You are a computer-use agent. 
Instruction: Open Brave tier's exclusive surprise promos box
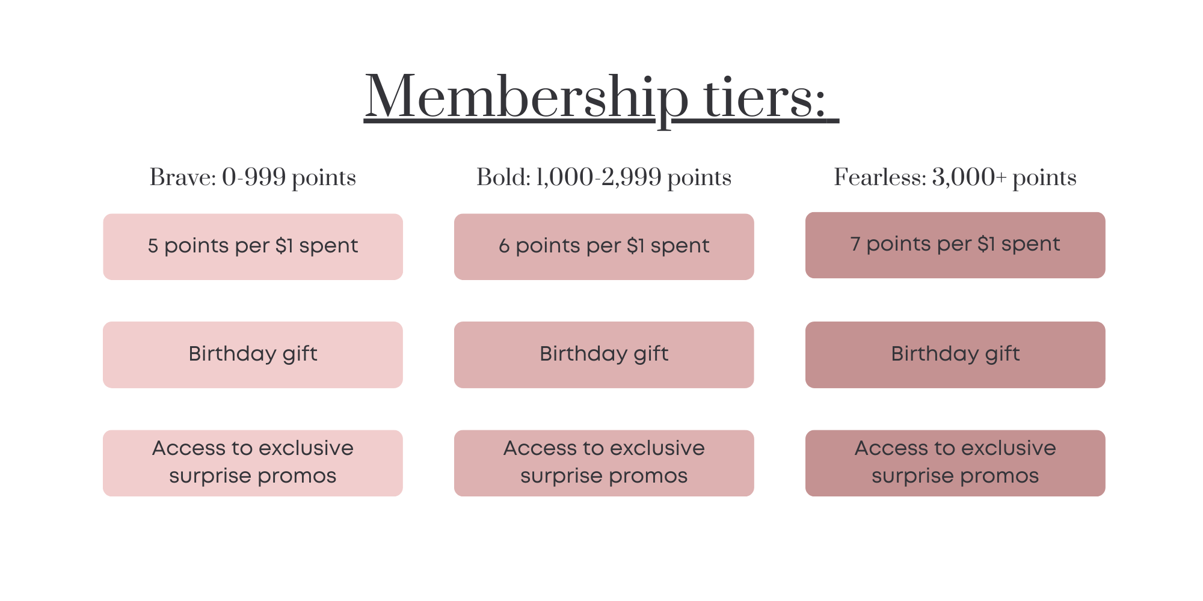click(253, 463)
